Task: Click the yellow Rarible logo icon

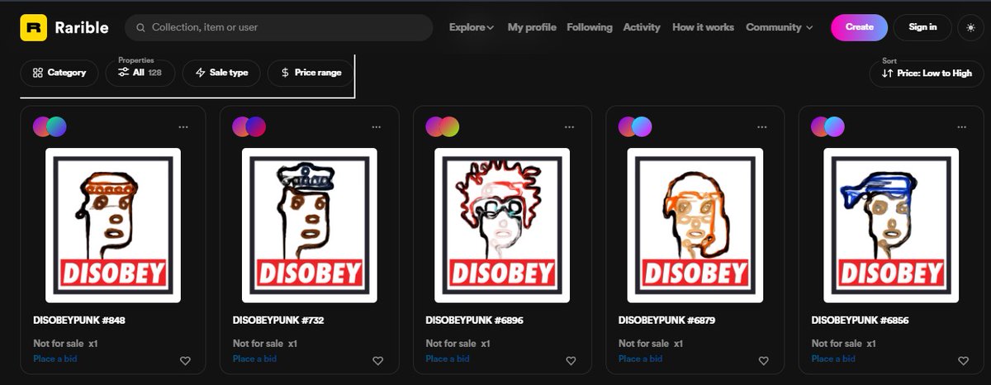Action: [x=34, y=27]
